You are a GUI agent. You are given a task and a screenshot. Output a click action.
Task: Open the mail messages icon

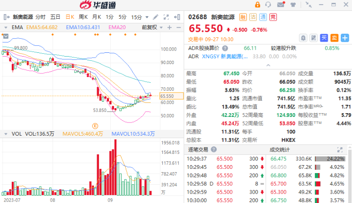click(281, 5)
